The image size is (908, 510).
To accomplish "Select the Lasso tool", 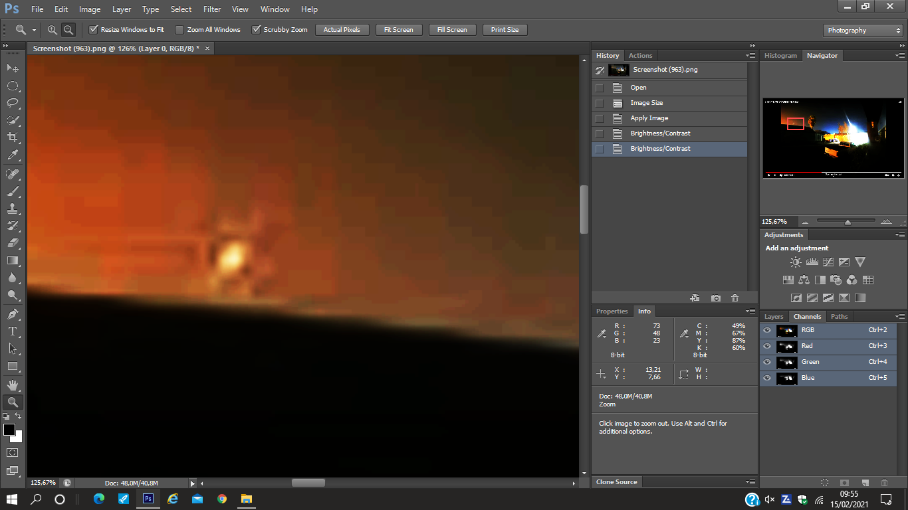I will tap(13, 103).
